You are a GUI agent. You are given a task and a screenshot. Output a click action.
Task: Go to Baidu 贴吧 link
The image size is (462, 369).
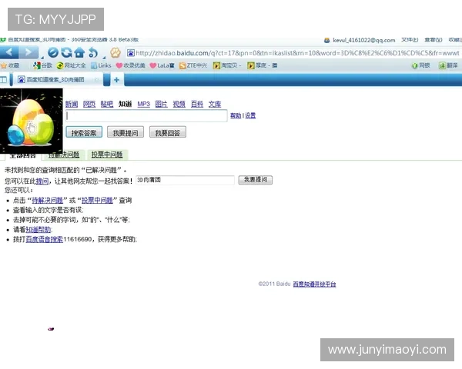point(107,104)
